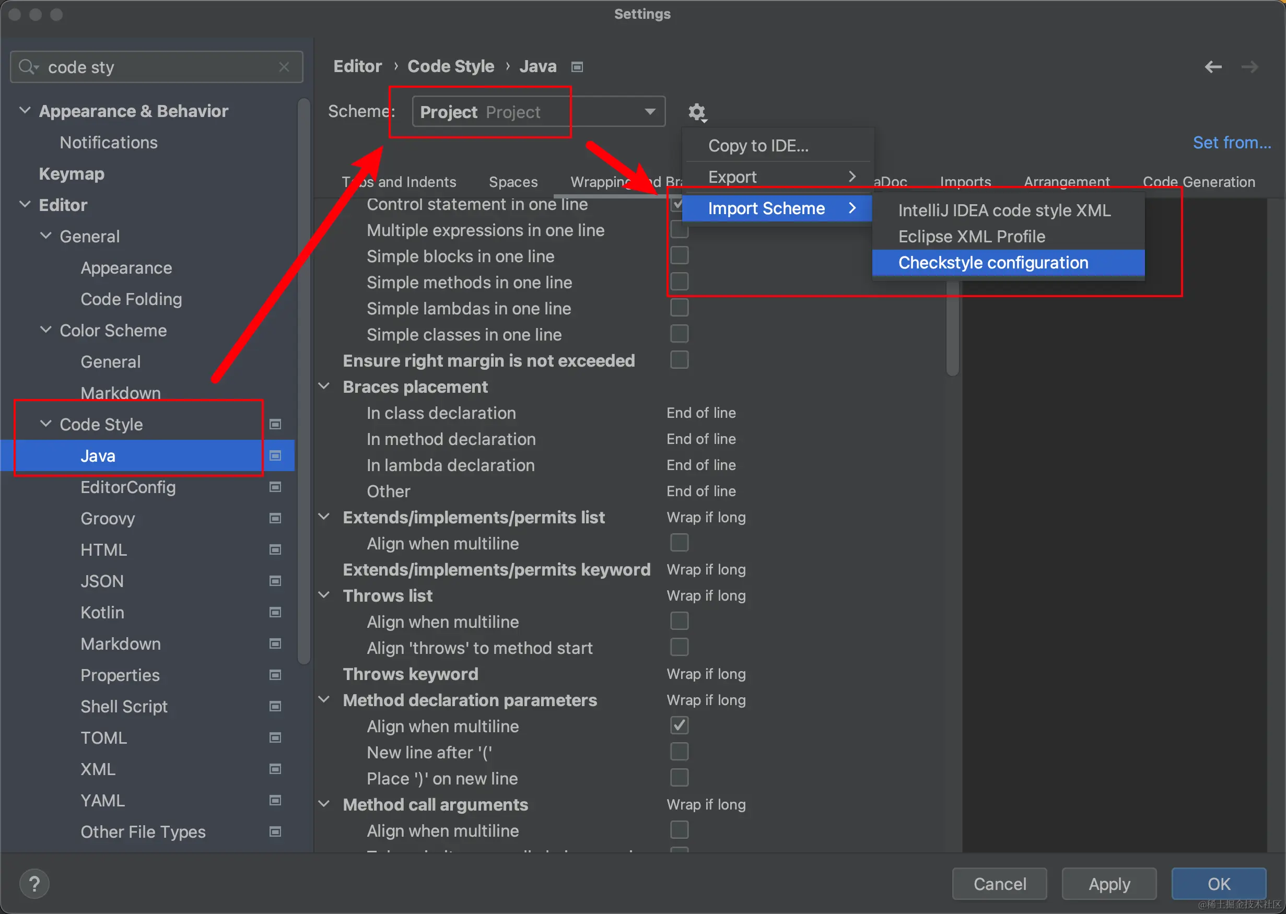The width and height of the screenshot is (1286, 914).
Task: Collapse the Braces placement section
Action: click(x=324, y=386)
